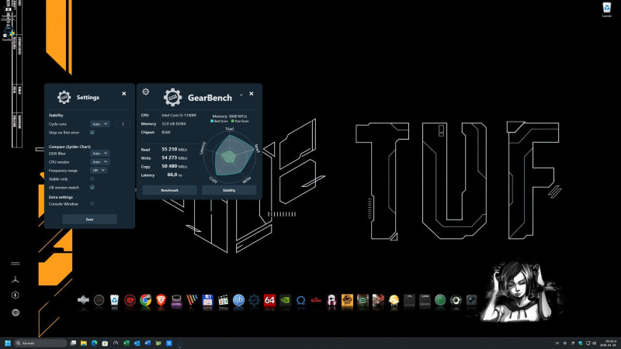
Task: Save the settings
Action: (x=89, y=219)
